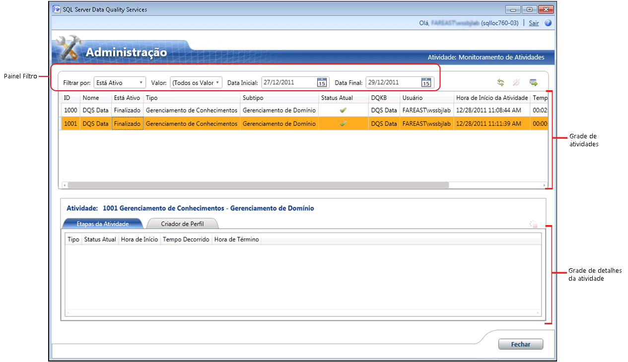Screen dimensions: 628x362
Task: Click the right arrow of the activity grid scrollbar
Action: (545, 185)
